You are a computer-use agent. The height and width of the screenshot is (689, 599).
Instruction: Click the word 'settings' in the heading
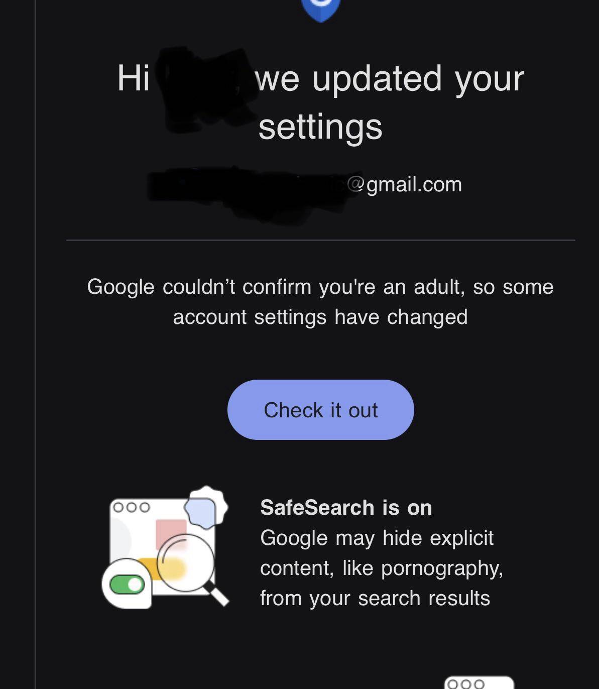[320, 127]
